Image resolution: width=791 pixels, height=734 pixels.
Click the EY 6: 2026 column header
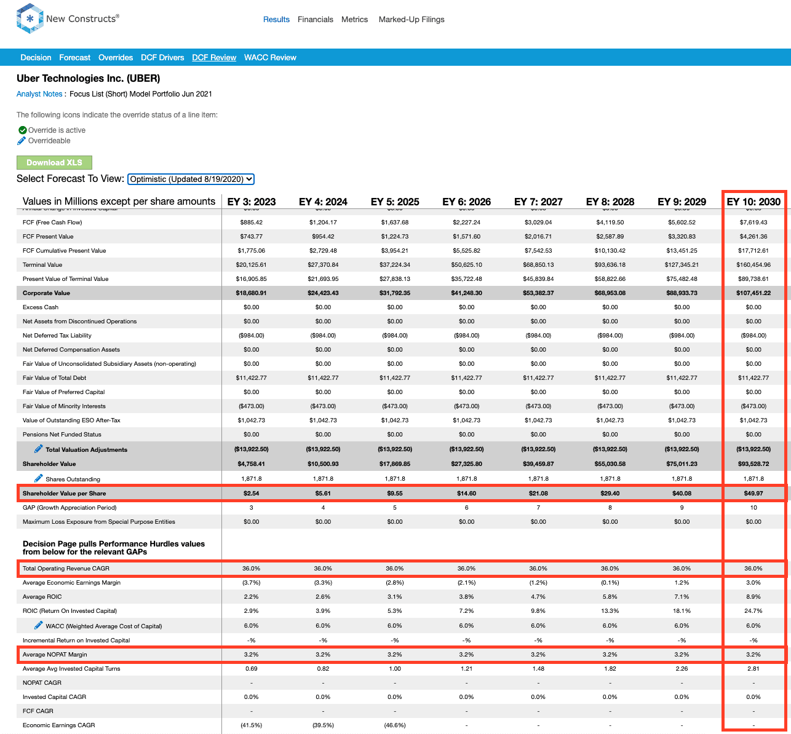tap(467, 202)
